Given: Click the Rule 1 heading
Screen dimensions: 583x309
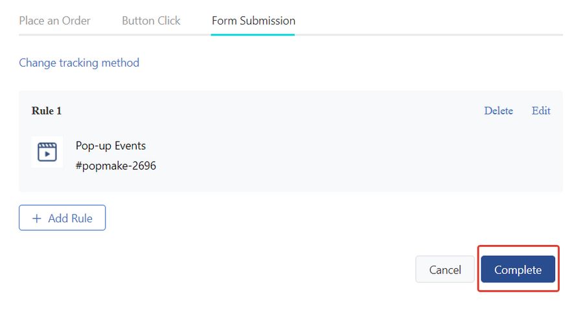Looking at the screenshot, I should pyautogui.click(x=47, y=111).
